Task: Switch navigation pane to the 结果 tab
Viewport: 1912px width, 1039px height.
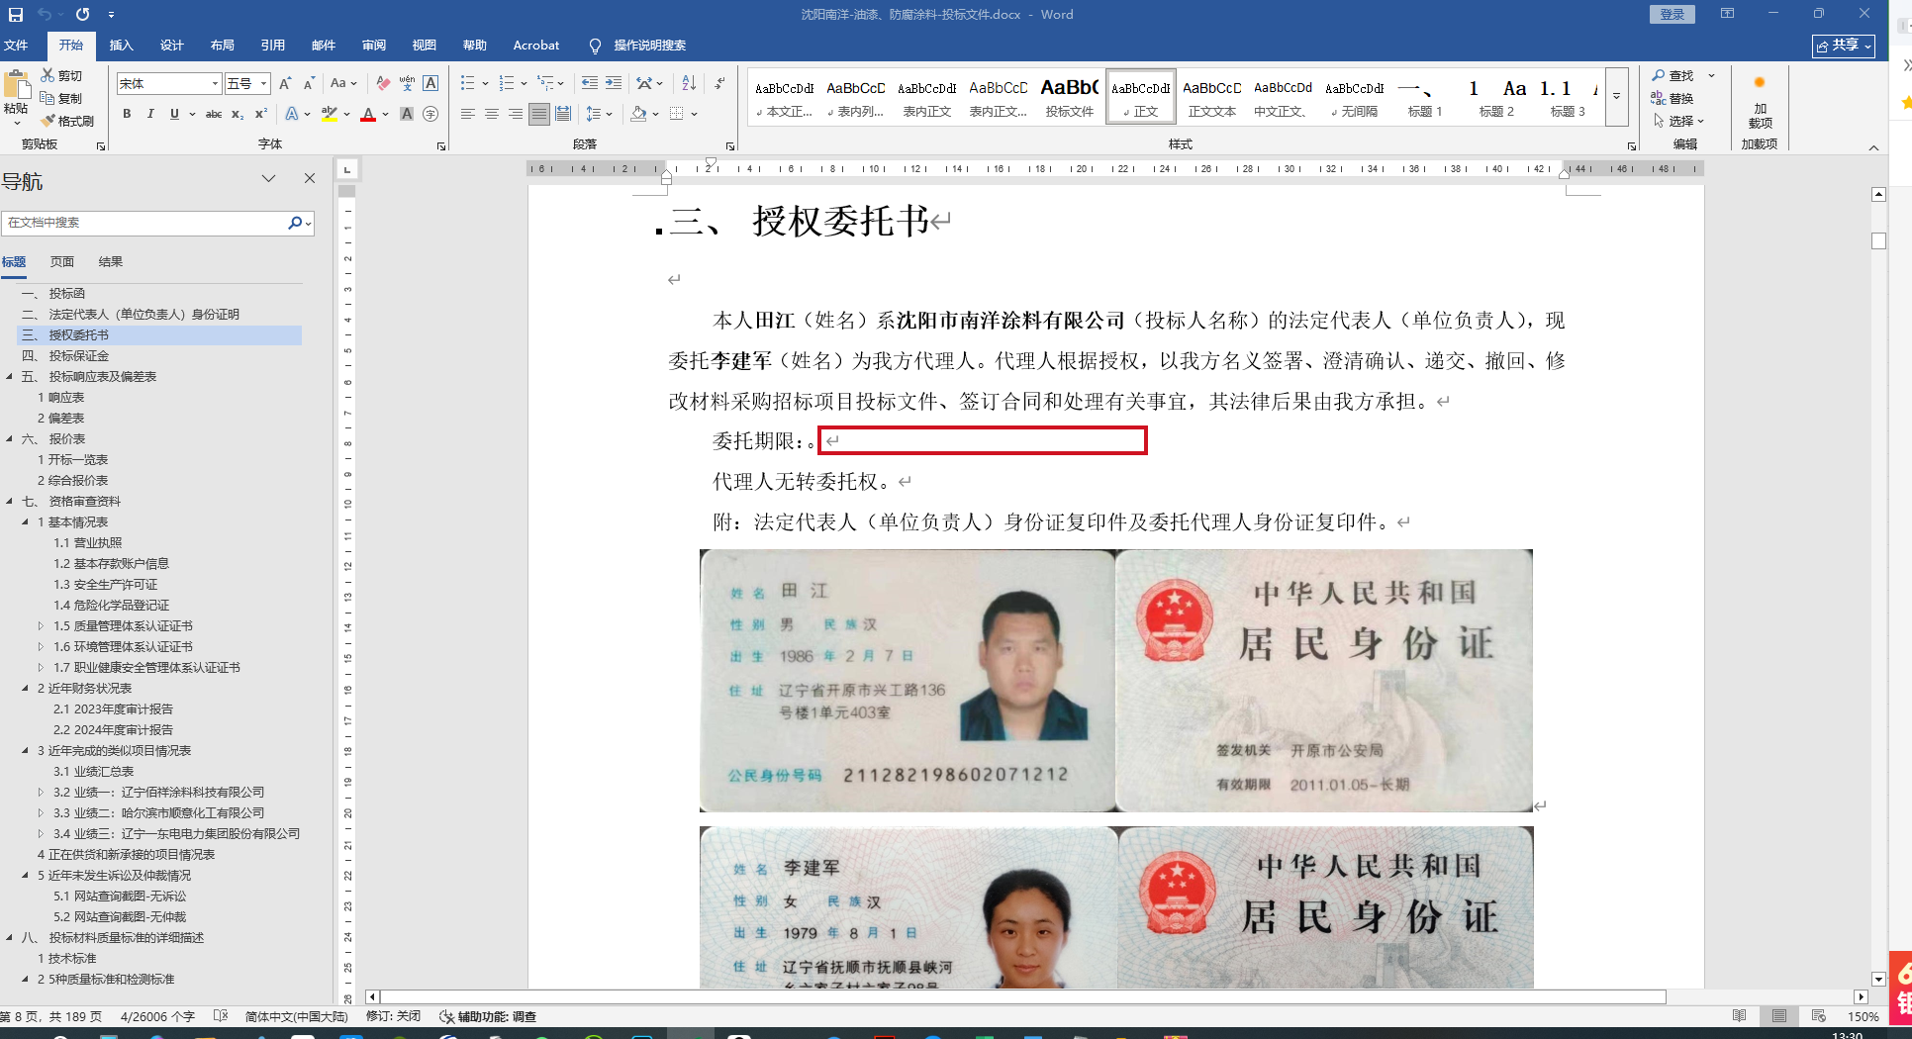Action: [111, 262]
